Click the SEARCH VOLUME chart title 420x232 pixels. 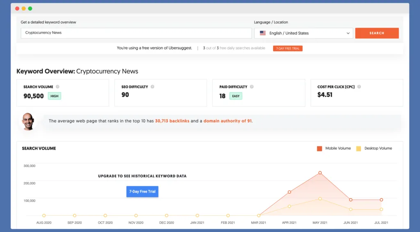click(x=39, y=148)
